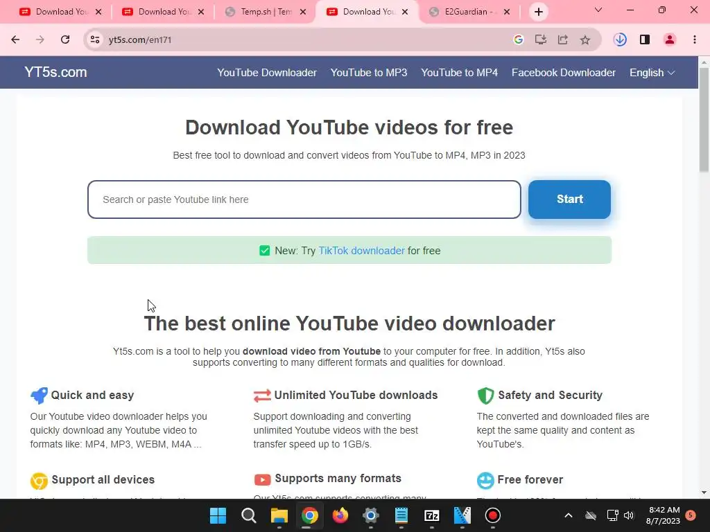This screenshot has height=532, width=710.
Task: Click the browser forward arrow
Action: 40,39
